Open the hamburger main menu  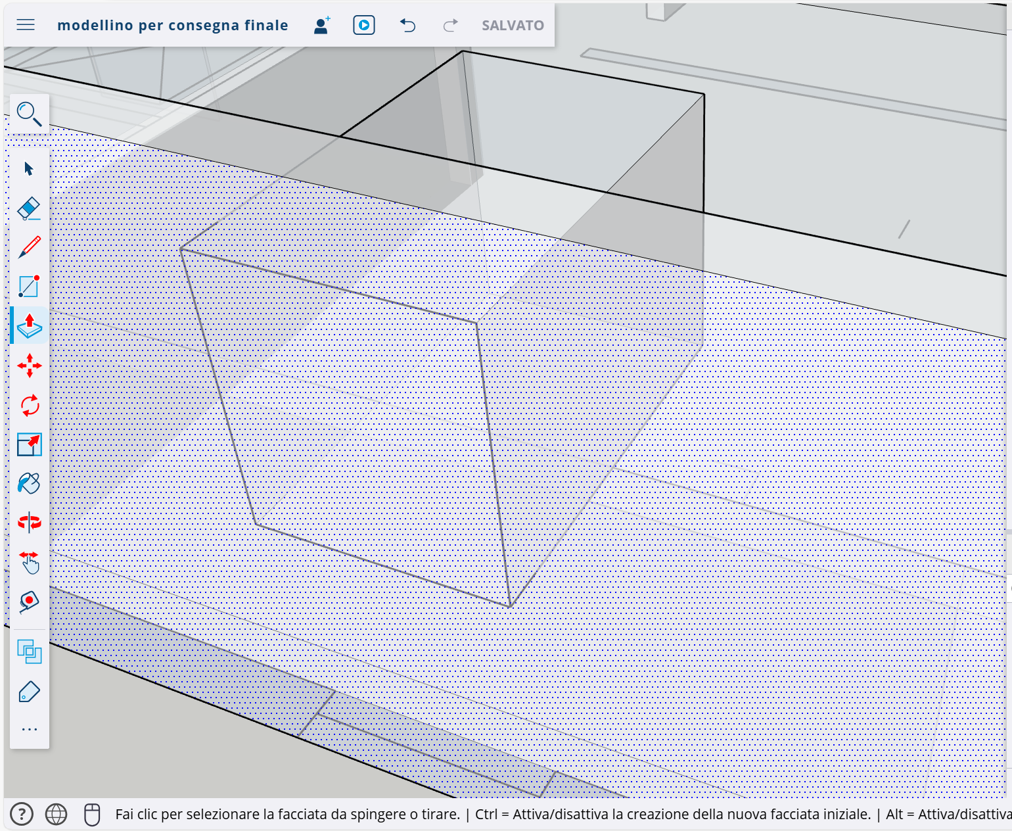[x=26, y=25]
